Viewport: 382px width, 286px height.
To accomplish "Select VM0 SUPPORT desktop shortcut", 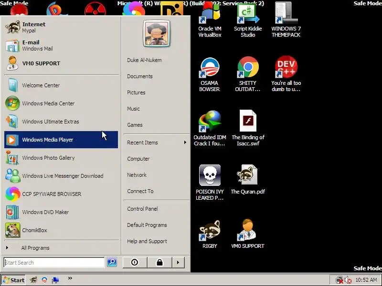I will pyautogui.click(x=248, y=234).
